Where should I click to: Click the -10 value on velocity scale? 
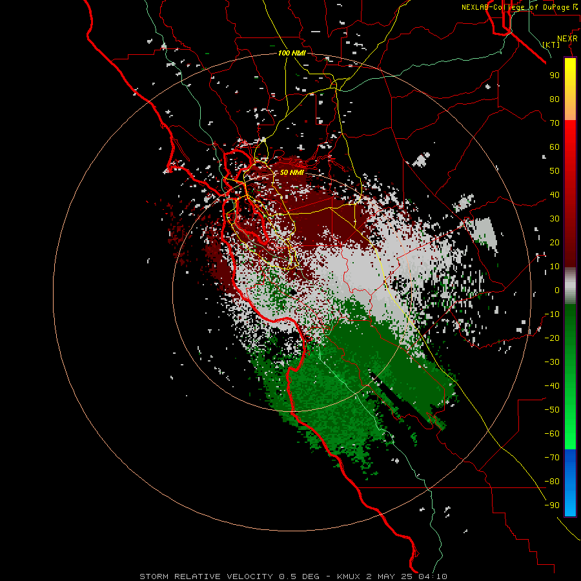point(552,314)
